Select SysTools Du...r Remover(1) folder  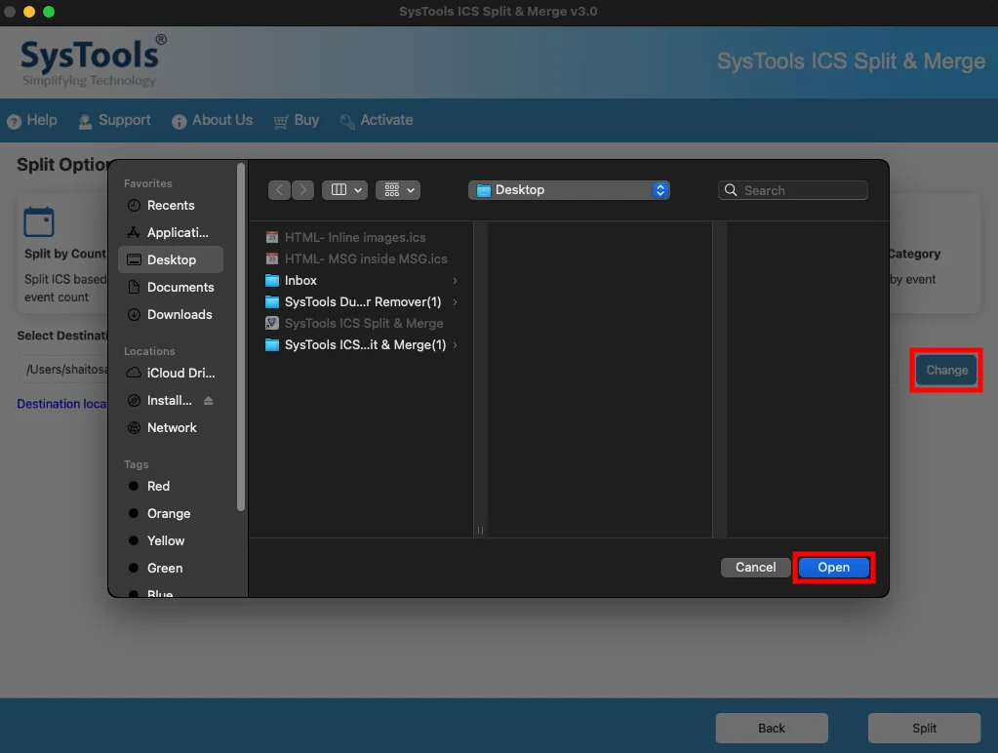[x=362, y=301]
